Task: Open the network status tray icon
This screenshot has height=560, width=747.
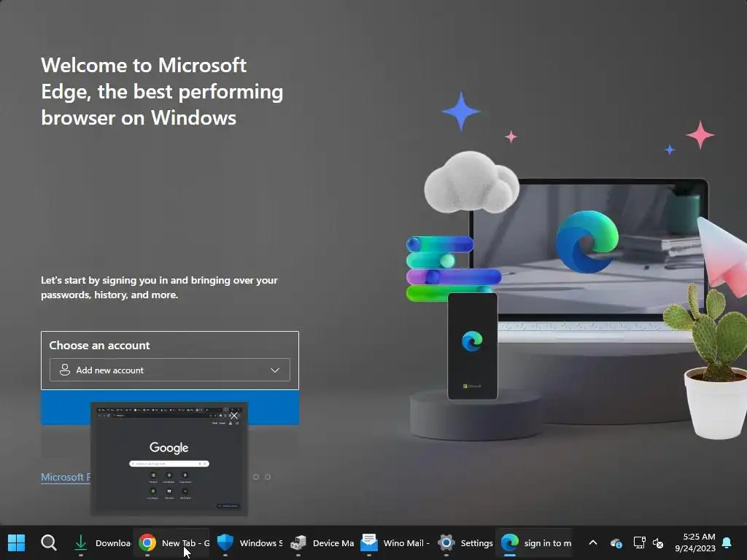Action: 639,542
